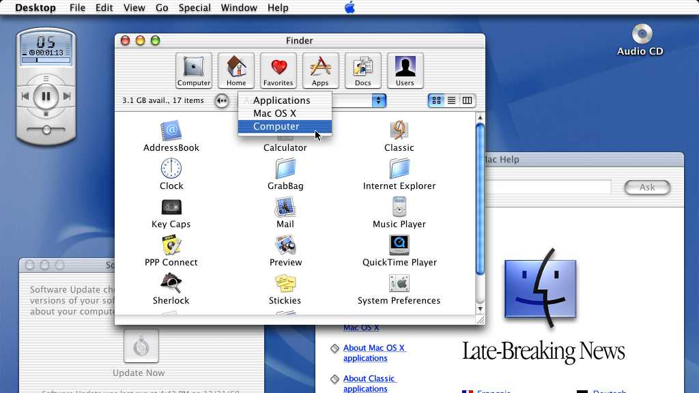The width and height of the screenshot is (699, 393).
Task: Open the Key Caps application
Action: (x=171, y=207)
